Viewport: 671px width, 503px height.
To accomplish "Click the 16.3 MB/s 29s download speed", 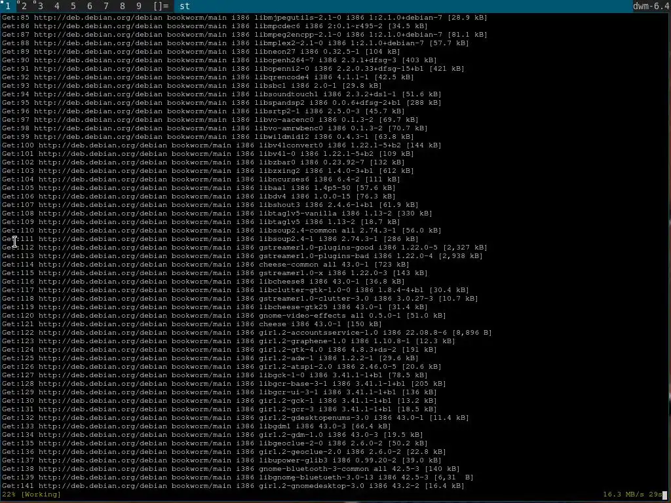I will tap(632, 494).
